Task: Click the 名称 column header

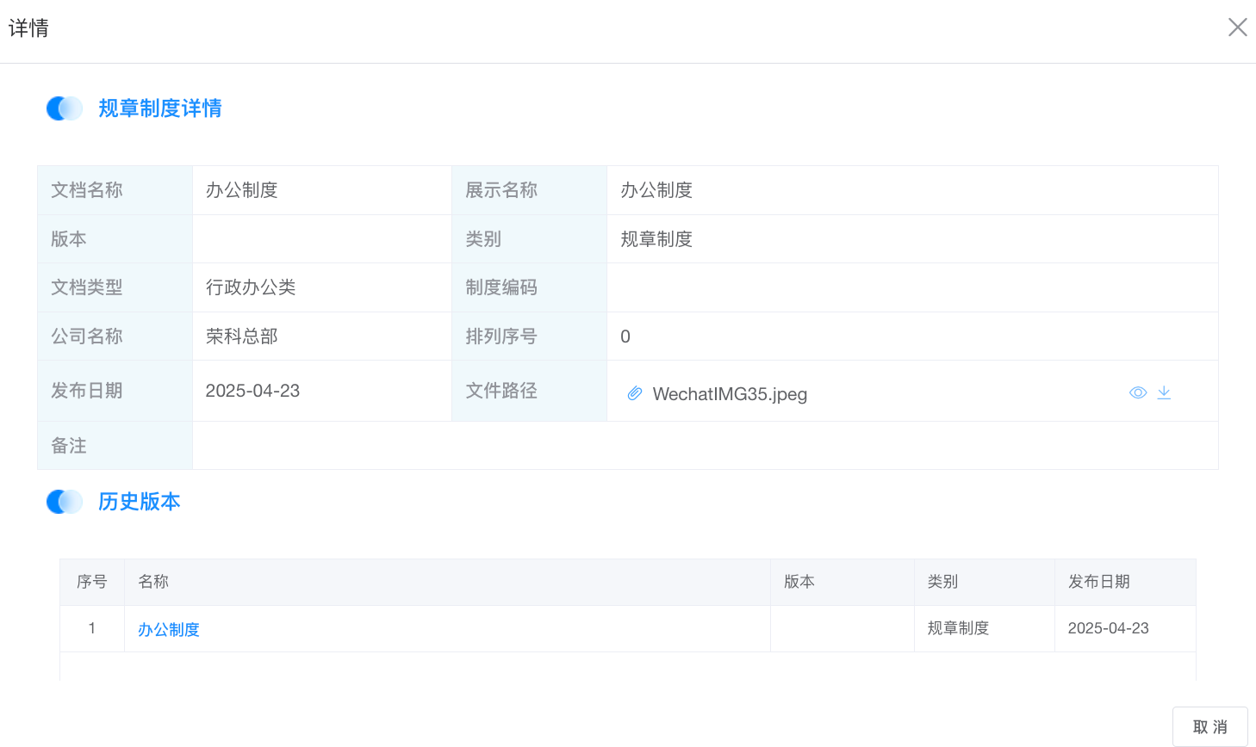Action: point(153,582)
